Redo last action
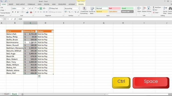This screenshot has height=96, width=172. coord(6,1)
